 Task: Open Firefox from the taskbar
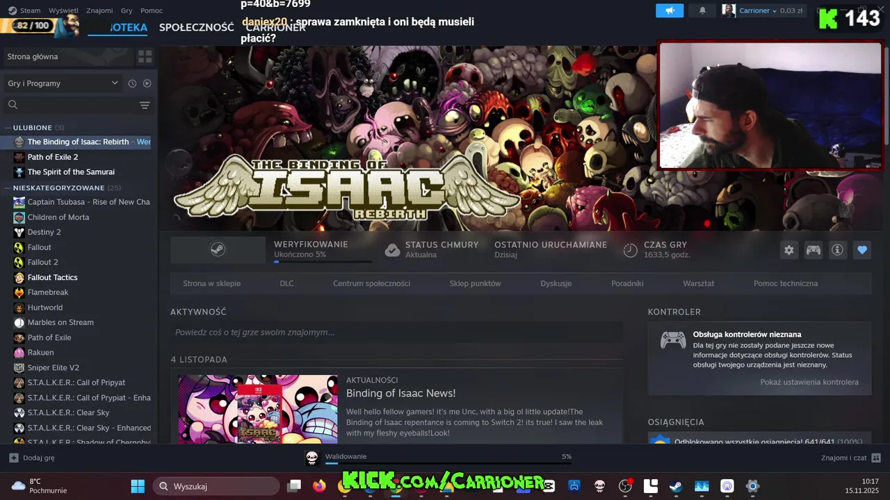(319, 486)
